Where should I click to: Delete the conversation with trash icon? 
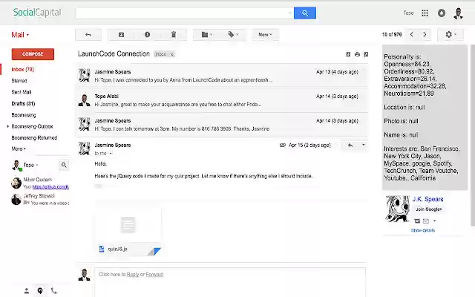174,35
